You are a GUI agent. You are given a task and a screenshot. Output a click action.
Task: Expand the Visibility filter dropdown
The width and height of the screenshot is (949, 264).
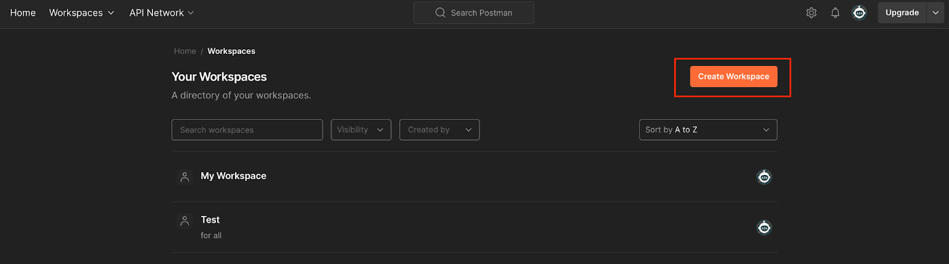coord(361,130)
